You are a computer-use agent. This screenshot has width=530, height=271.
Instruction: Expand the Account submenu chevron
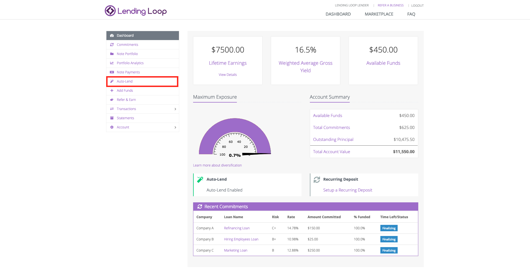tap(175, 127)
